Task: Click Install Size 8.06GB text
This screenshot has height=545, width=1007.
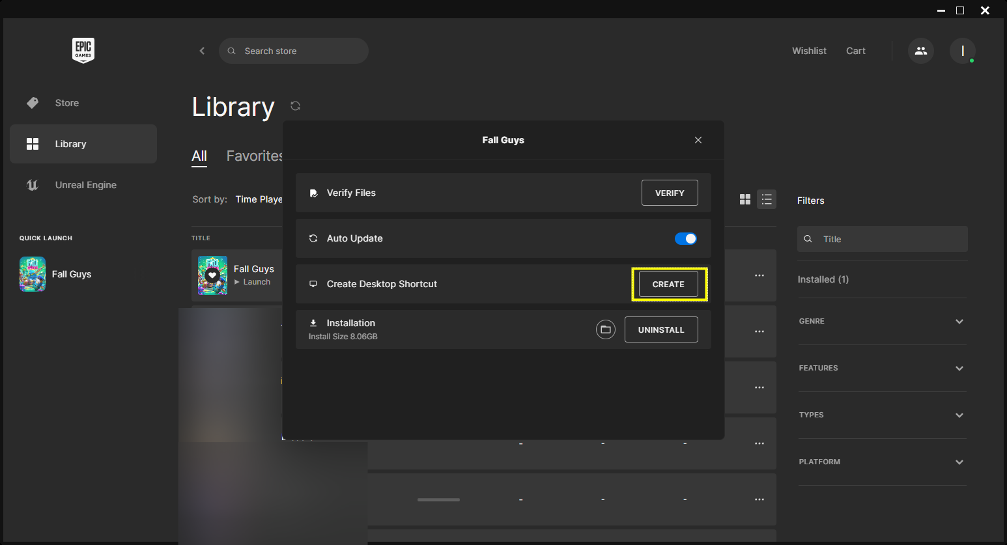Action: [343, 337]
